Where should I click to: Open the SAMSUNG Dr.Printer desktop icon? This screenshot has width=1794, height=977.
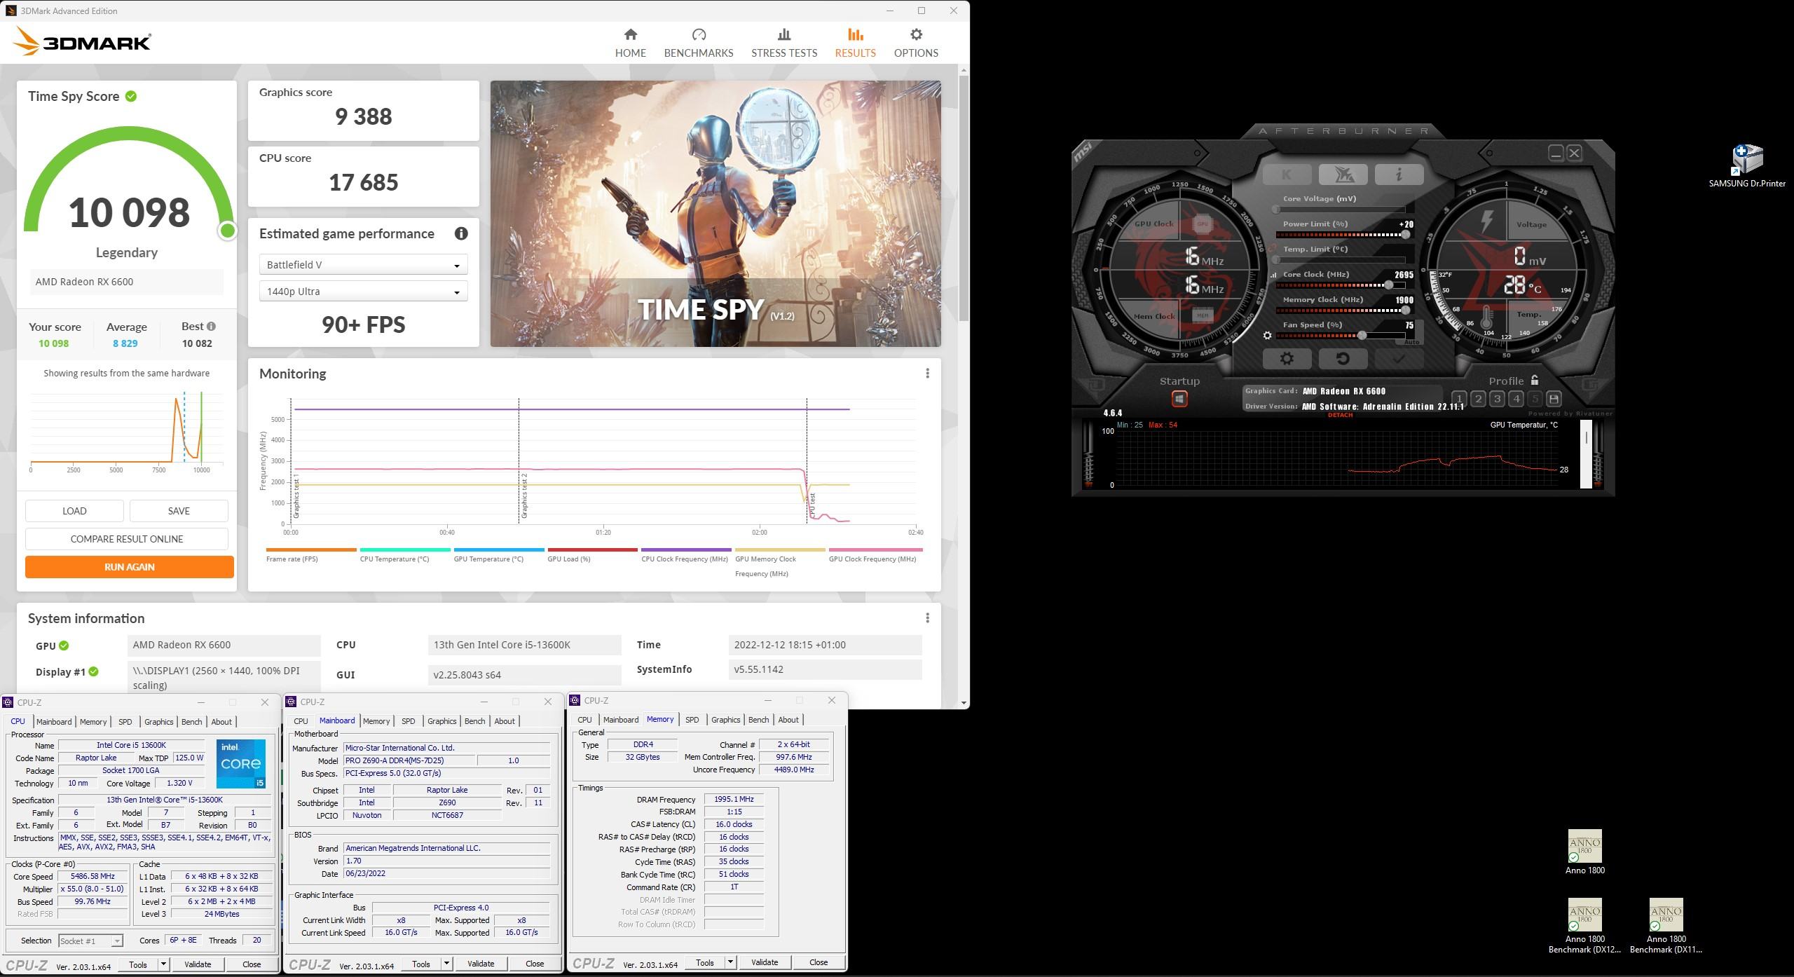pos(1747,165)
